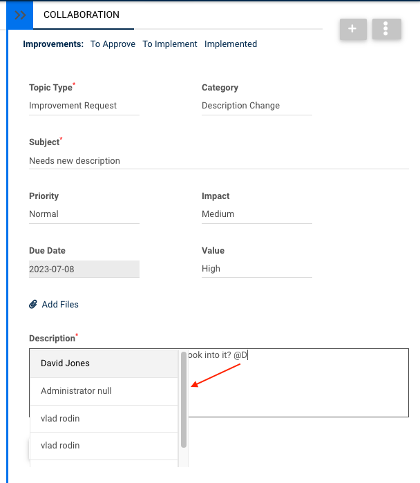
Task: Change the Priority dropdown value
Action: click(84, 214)
